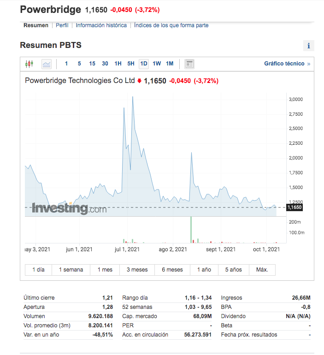Set chart range to 3 meses

click(137, 270)
